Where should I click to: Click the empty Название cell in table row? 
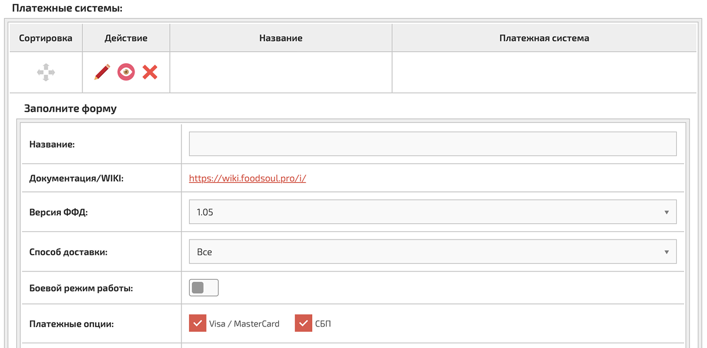point(281,72)
